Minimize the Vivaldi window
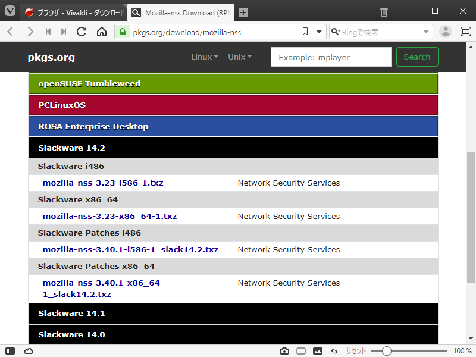The width and height of the screenshot is (476, 357). pyautogui.click(x=407, y=11)
